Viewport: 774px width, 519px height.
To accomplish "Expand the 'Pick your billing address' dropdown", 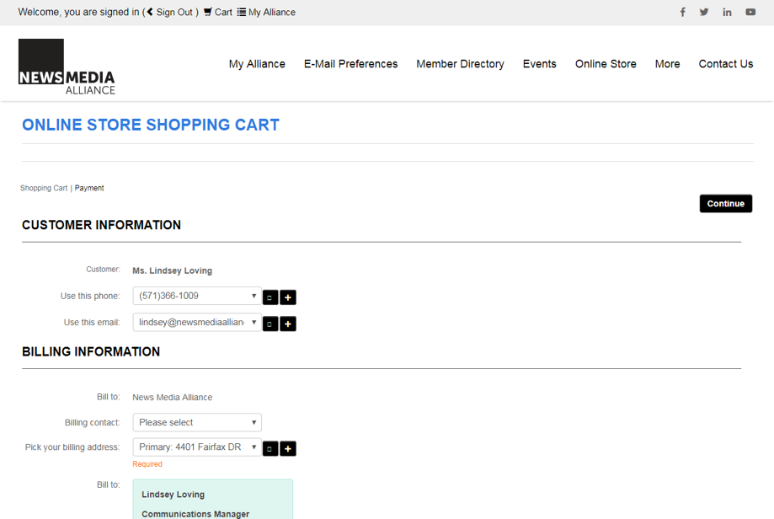I will point(197,447).
